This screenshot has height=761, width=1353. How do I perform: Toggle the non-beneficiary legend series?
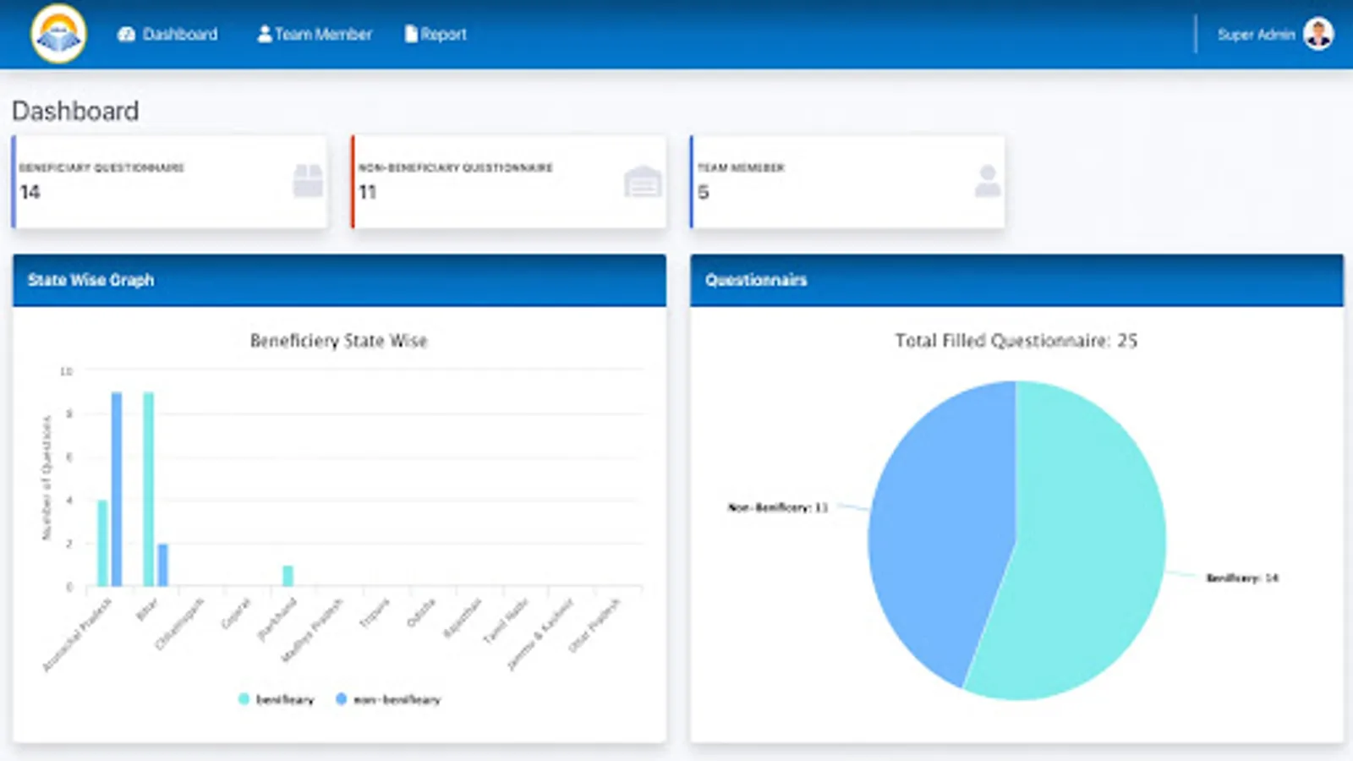click(x=388, y=699)
